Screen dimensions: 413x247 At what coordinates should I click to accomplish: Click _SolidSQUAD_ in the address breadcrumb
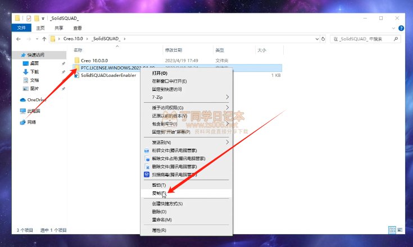106,39
